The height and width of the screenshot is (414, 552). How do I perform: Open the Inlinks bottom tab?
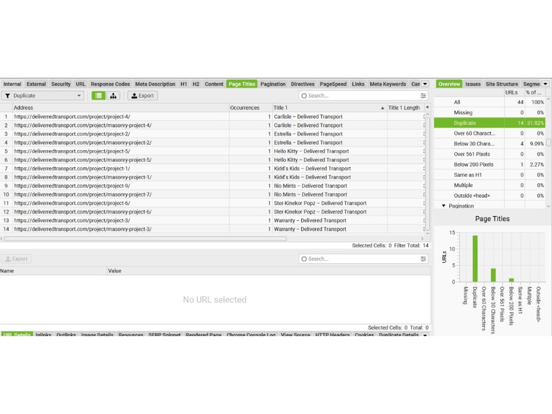pyautogui.click(x=43, y=335)
